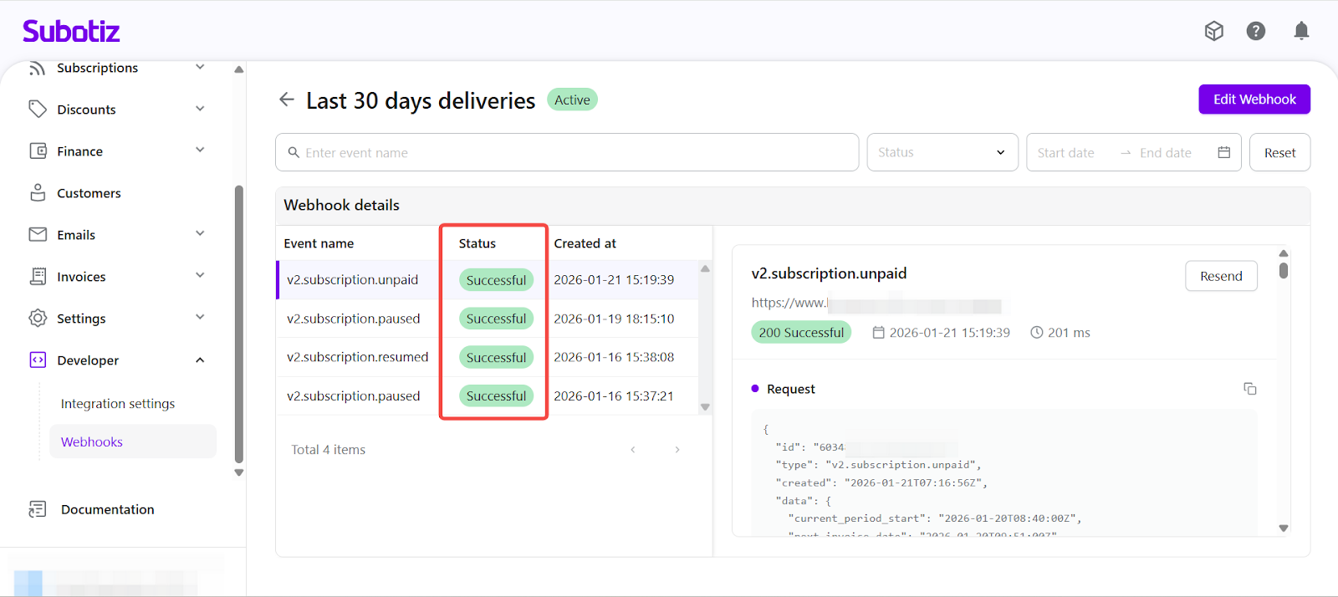
Task: Click the event name search field
Action: [569, 153]
